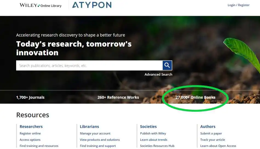Open the Wiley Online Library logo
260x149 pixels.
[x=41, y=5]
